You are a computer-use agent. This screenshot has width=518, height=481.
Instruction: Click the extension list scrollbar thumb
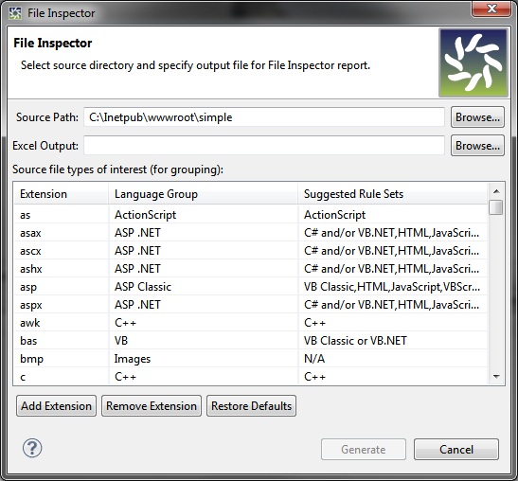pyautogui.click(x=496, y=207)
